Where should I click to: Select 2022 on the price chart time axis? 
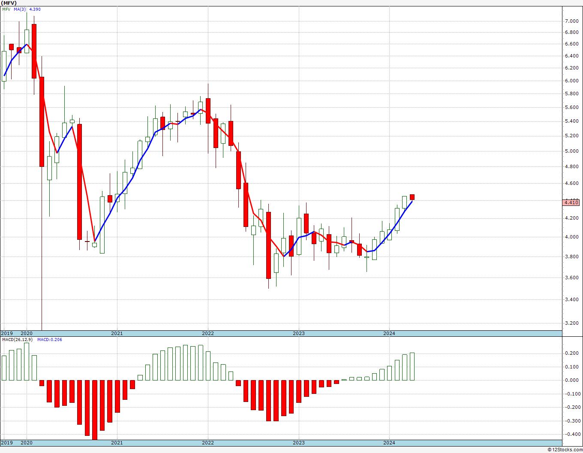click(208, 333)
